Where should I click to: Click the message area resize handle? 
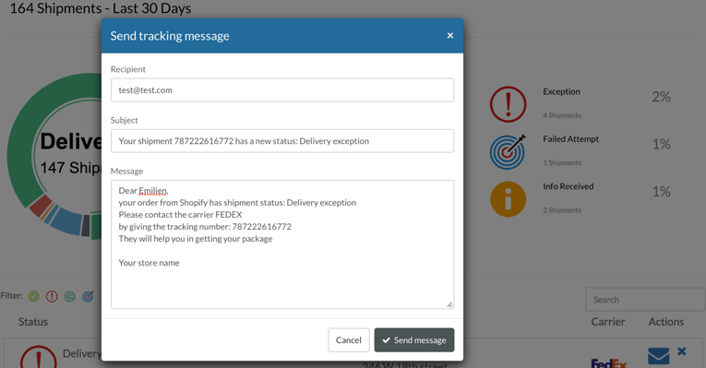click(x=449, y=304)
